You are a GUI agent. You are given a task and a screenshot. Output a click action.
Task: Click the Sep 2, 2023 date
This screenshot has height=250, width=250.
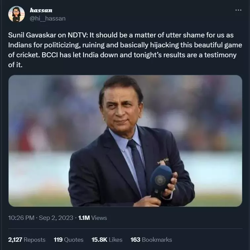tap(56, 218)
